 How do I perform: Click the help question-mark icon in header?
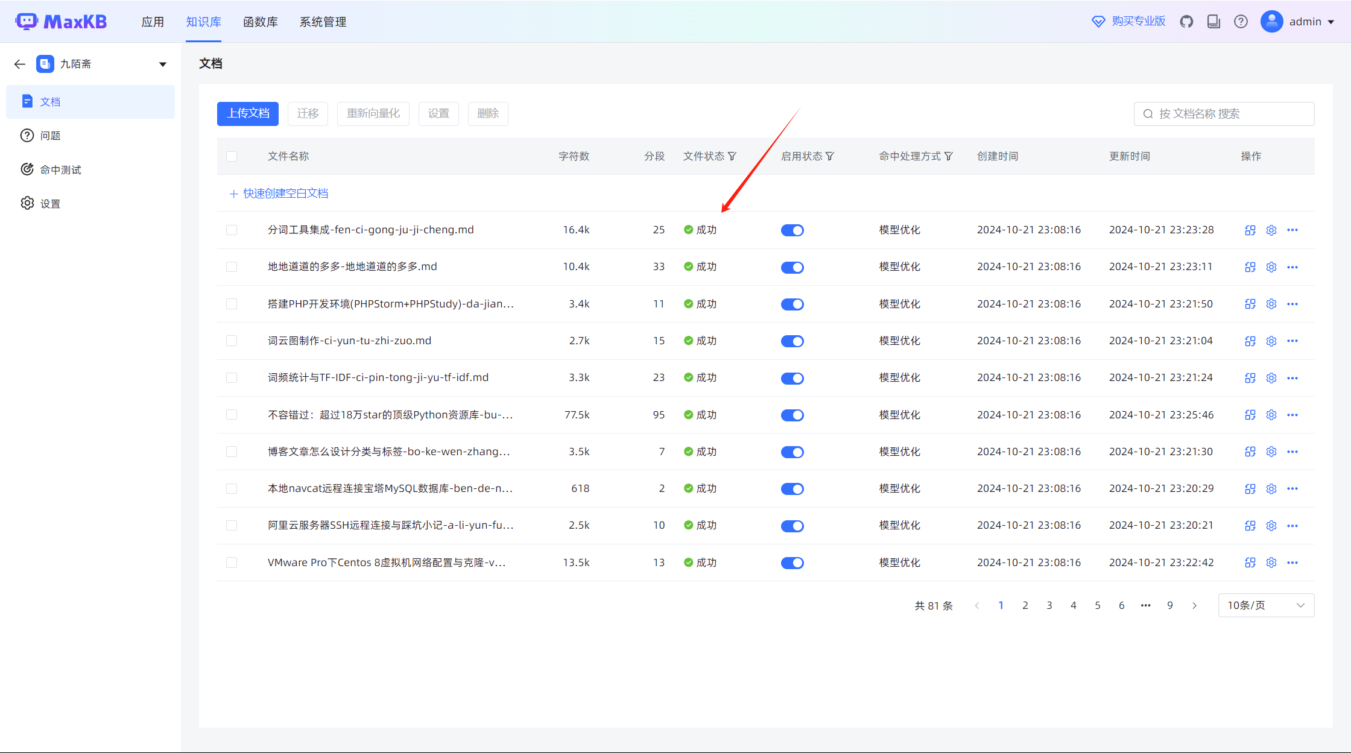[1241, 22]
